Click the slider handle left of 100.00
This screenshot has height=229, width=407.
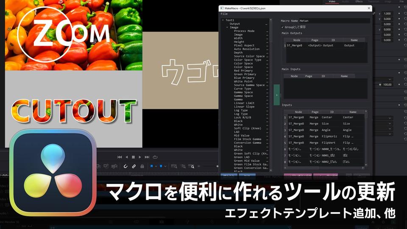[x=380, y=85]
